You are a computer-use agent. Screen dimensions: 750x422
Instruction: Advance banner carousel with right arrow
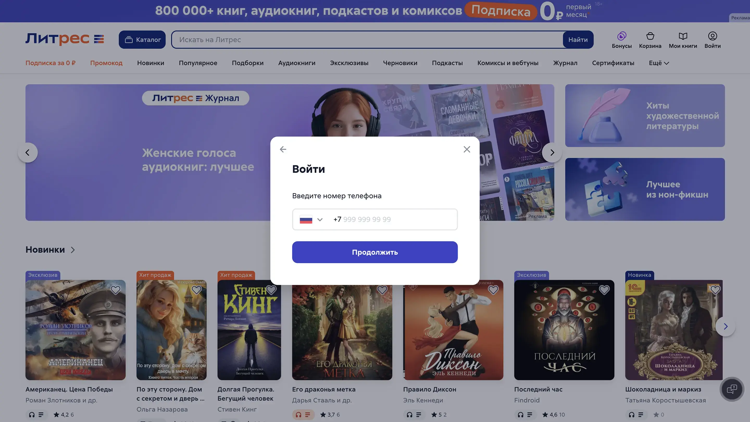552,152
